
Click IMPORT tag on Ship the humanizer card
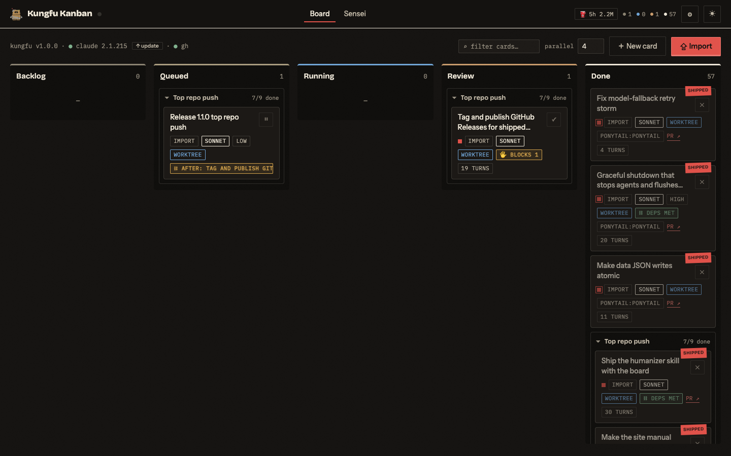coord(622,385)
